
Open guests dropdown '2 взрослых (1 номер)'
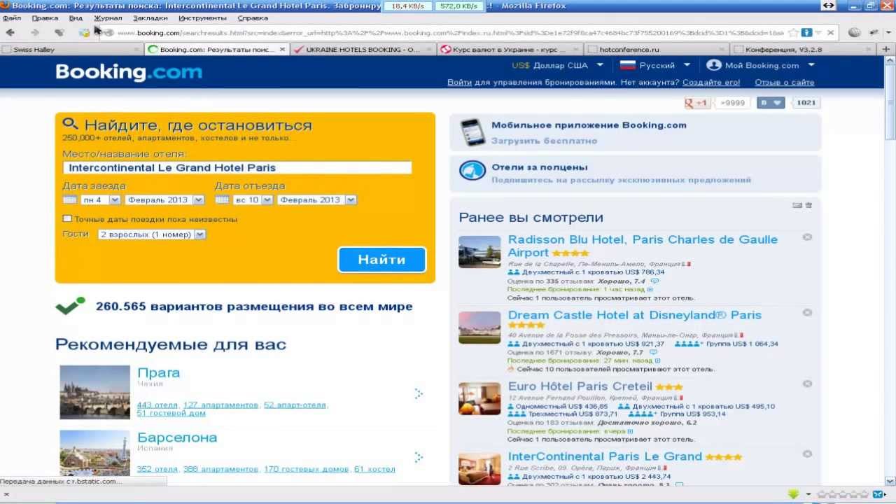(x=152, y=234)
